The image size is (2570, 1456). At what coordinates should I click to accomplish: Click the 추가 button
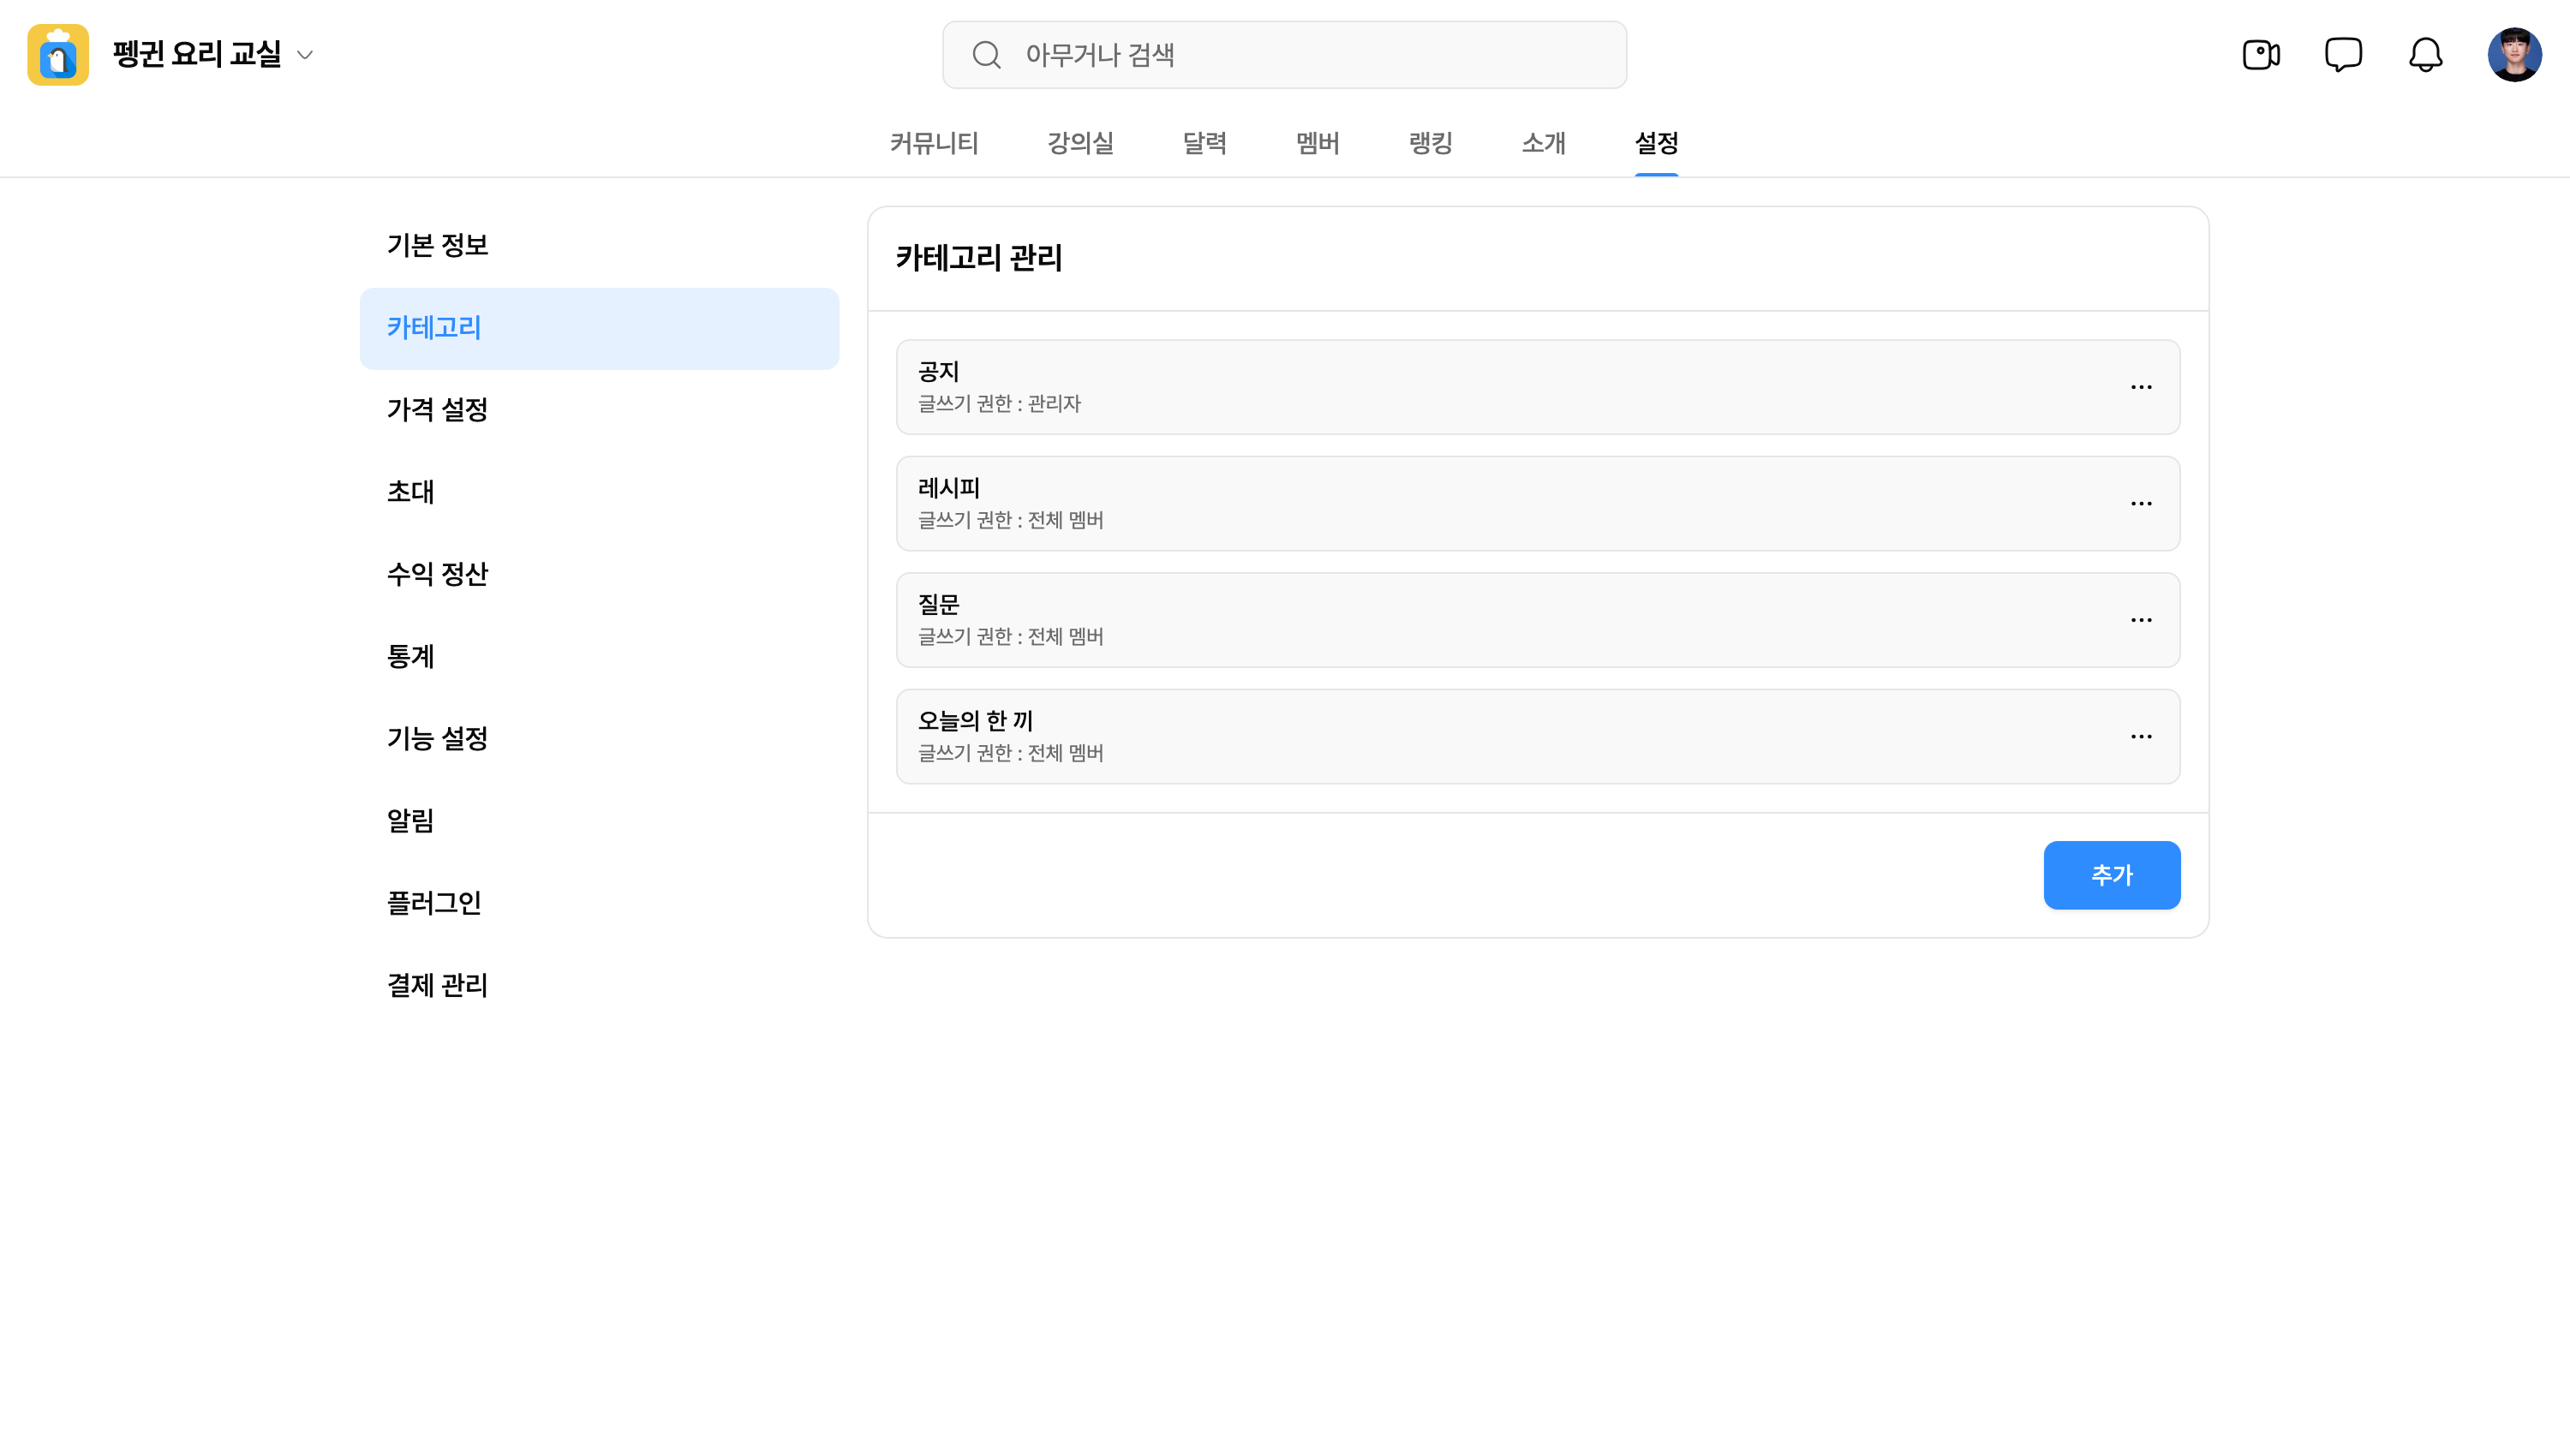point(2111,875)
